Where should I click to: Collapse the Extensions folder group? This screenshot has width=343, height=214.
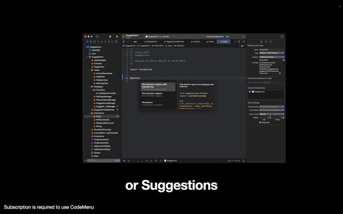click(x=90, y=113)
